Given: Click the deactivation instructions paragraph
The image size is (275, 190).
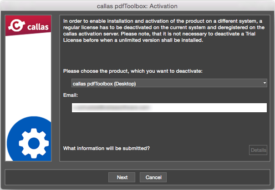Looking at the screenshot, I should tap(164, 30).
